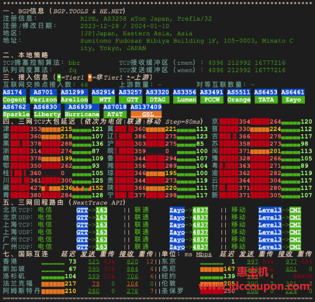Click the Arelion provider label

(74, 100)
